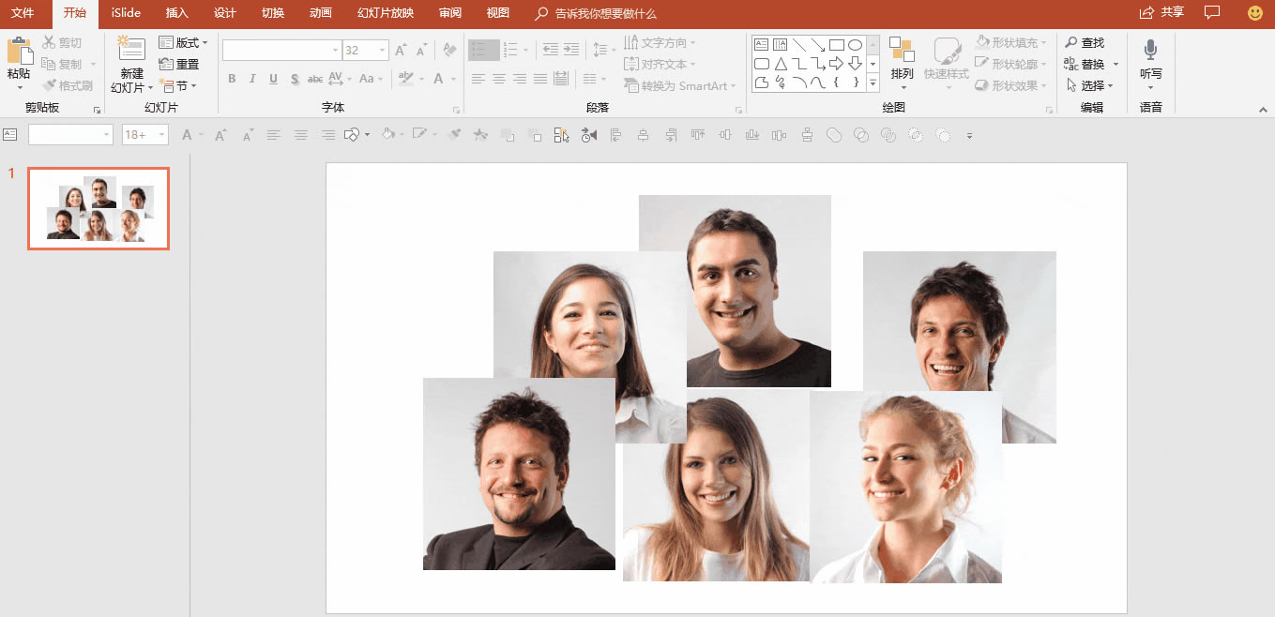The height and width of the screenshot is (617, 1275).
Task: Open the font size dropdown
Action: (381, 50)
